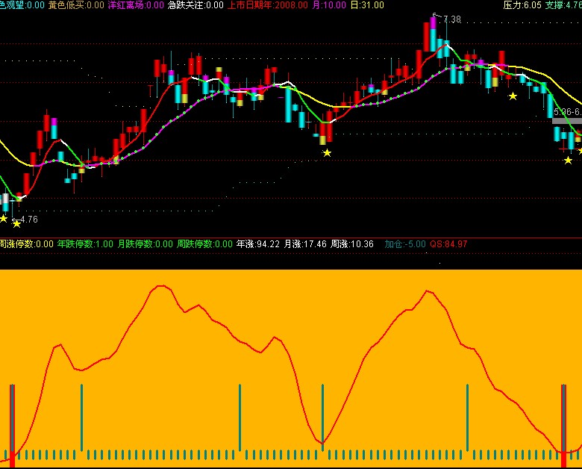The height and width of the screenshot is (469, 582).
Task: Select the QS:84.97 indicator value
Action: pyautogui.click(x=448, y=244)
